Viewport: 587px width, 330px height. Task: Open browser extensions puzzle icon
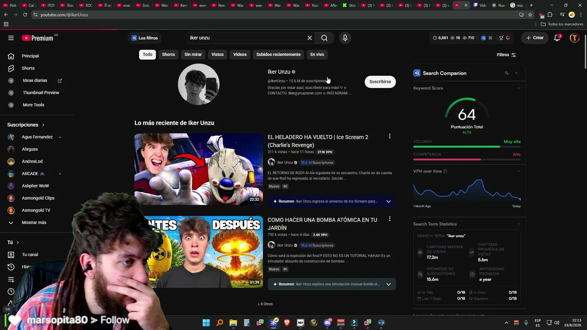tap(550, 15)
